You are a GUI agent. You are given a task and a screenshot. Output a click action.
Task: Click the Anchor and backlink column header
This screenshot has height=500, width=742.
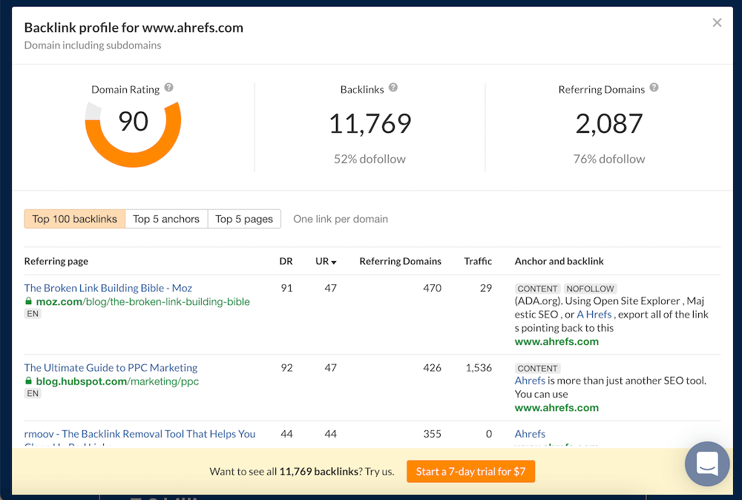click(x=559, y=261)
